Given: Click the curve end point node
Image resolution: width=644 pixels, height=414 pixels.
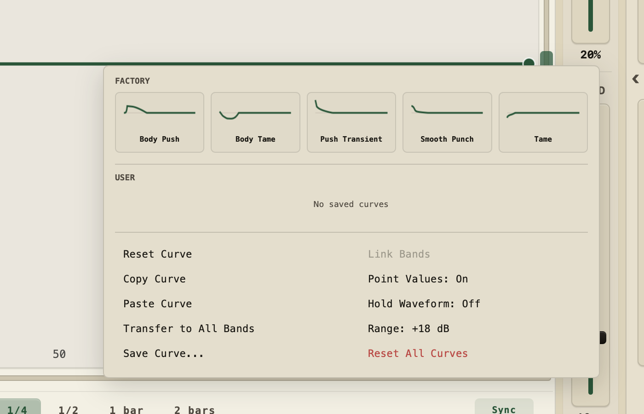Looking at the screenshot, I should tap(529, 63).
